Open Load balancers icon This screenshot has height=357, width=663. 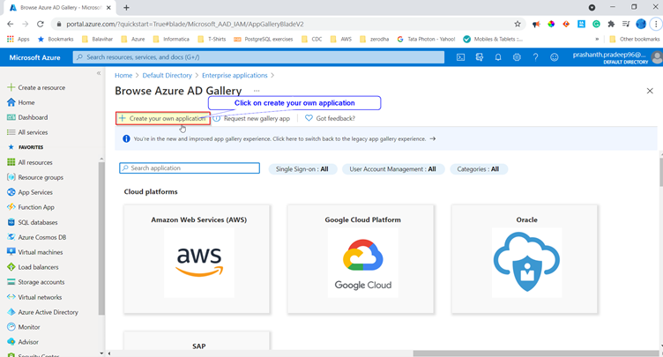click(11, 267)
